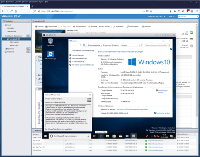This screenshot has height=157, width=200.
Task: Click Anhalten to suspend the VM
Action: [93, 26]
